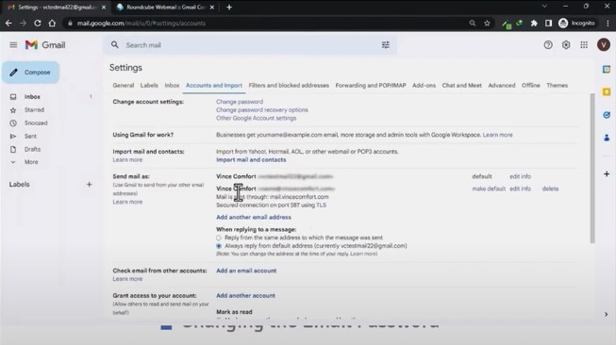Viewport: 616px width, 345px height.
Task: Select Reply from the same address option
Action: [x=219, y=238]
